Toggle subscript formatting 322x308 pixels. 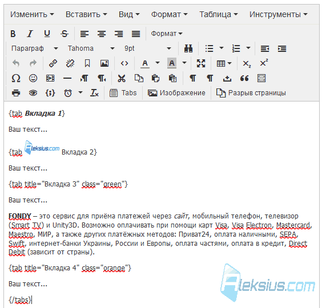tap(247, 64)
